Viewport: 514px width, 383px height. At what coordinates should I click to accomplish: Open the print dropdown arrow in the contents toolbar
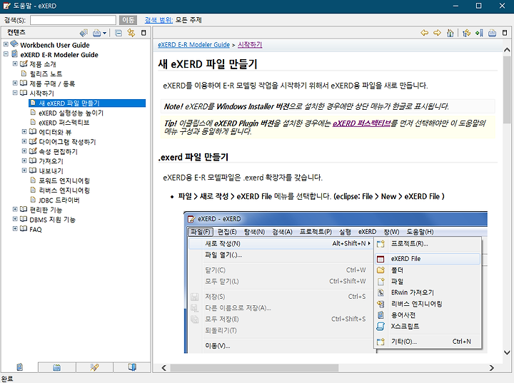(x=104, y=33)
